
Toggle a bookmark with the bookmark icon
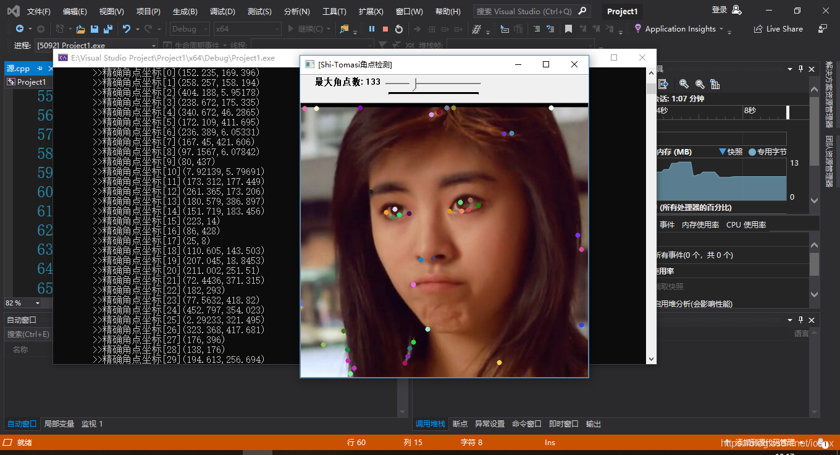tap(568, 29)
